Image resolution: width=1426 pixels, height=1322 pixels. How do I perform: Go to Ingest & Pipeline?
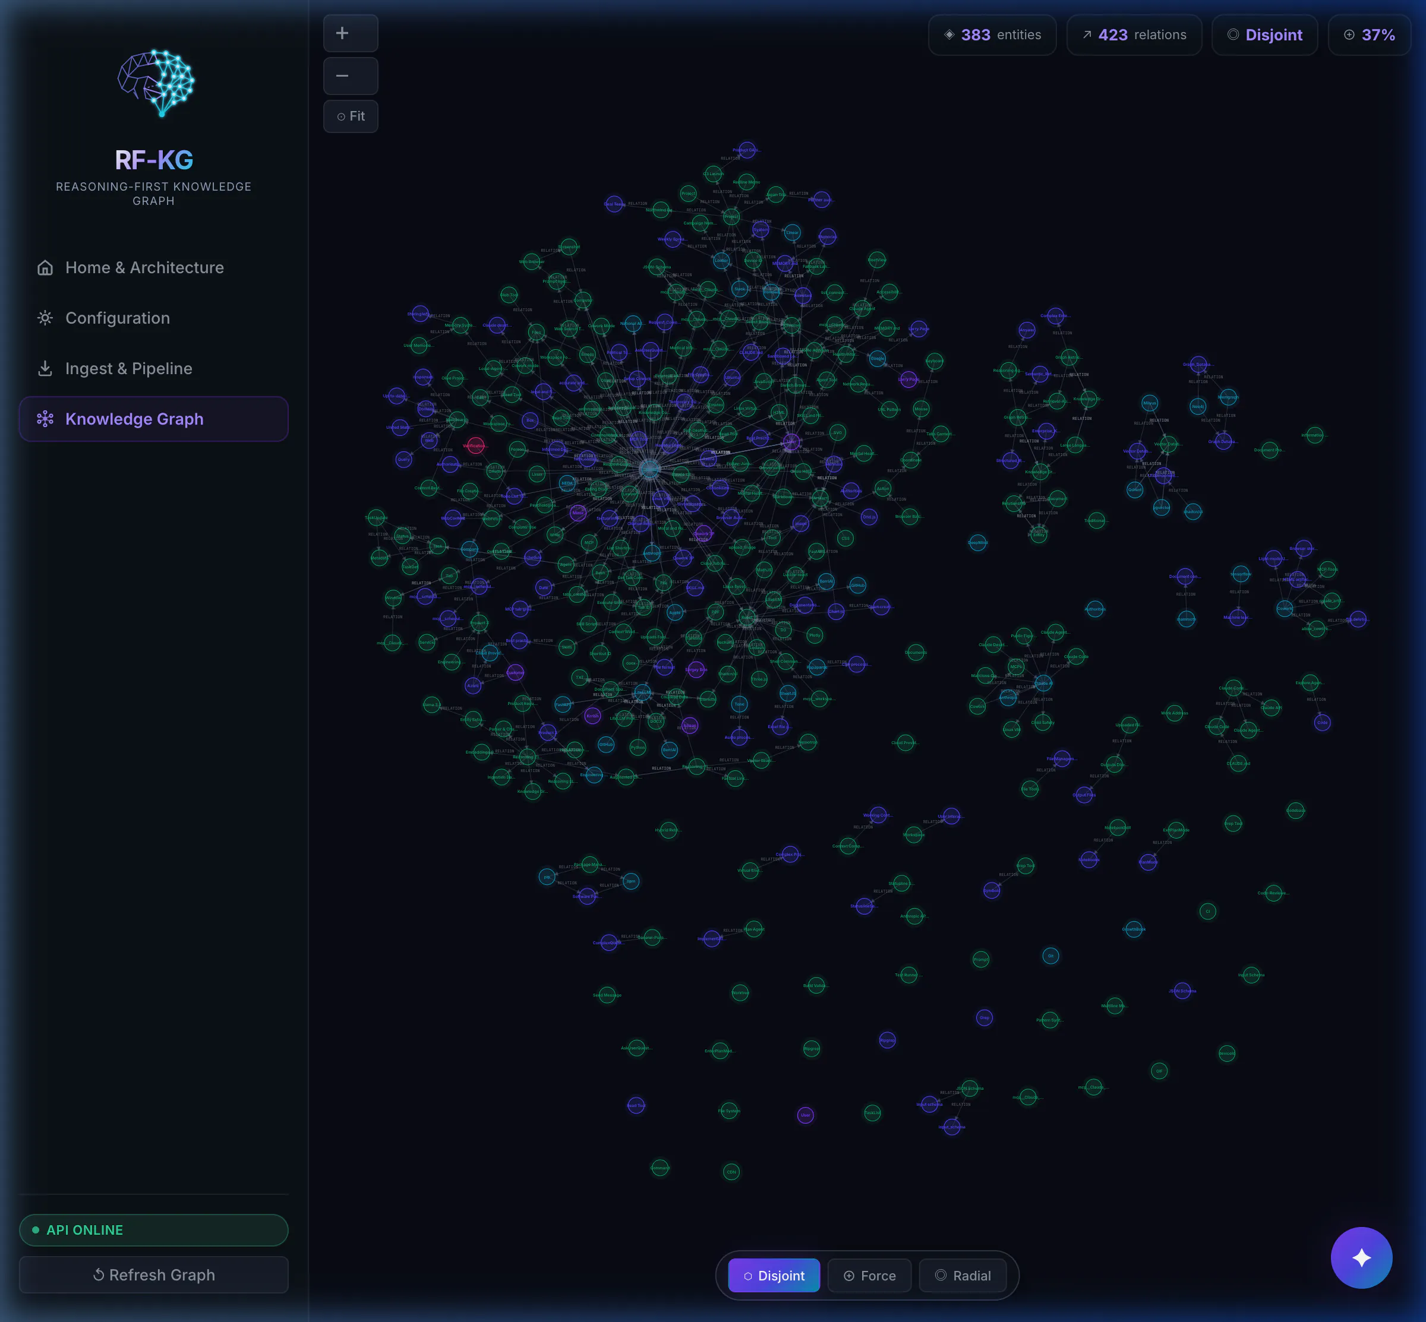154,368
